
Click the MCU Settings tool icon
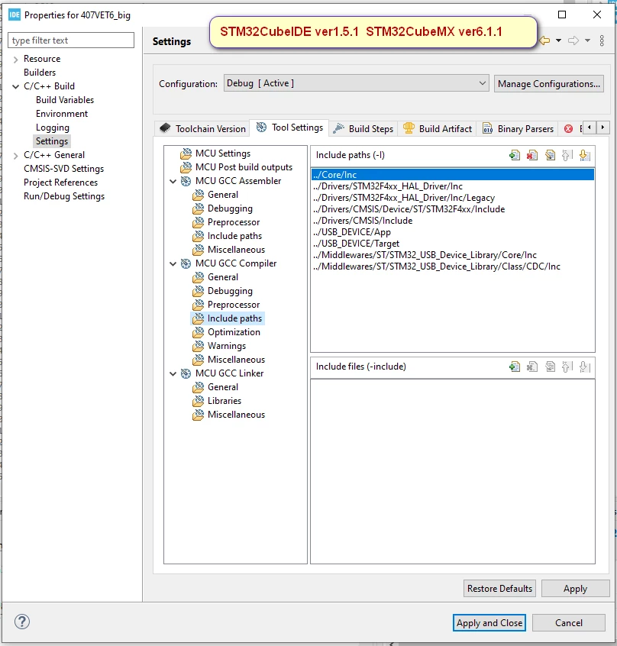pyautogui.click(x=186, y=153)
